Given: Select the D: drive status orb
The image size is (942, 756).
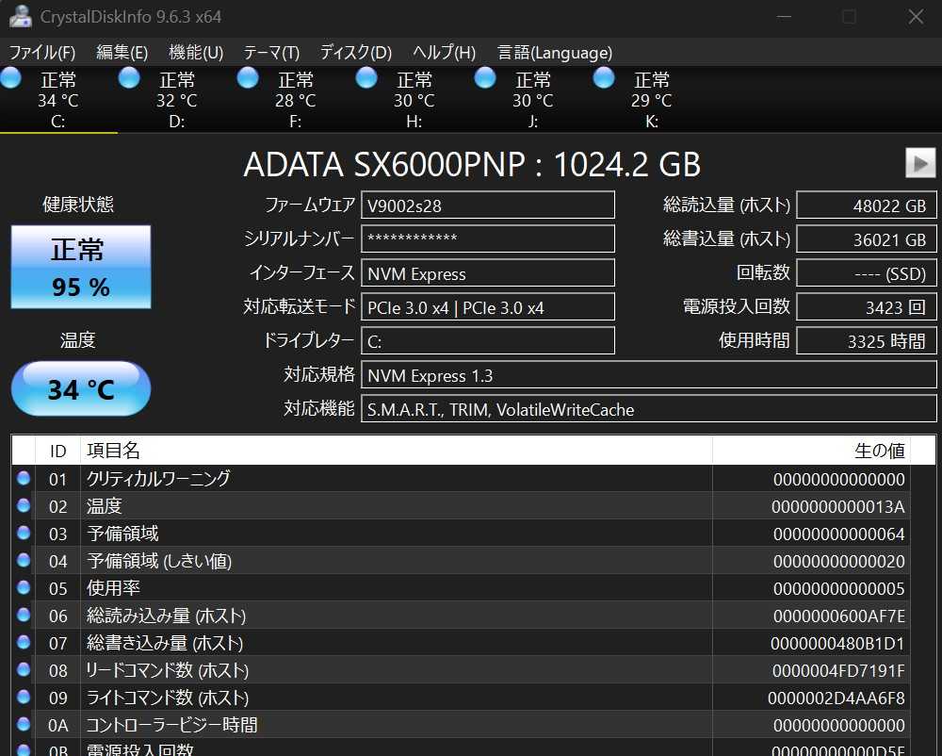Looking at the screenshot, I should [x=129, y=78].
